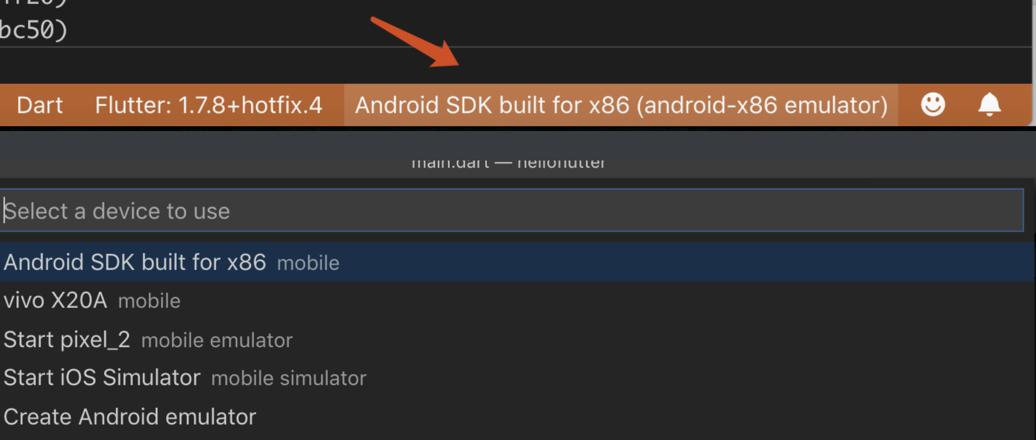
Task: Open notifications with the bell icon
Action: click(989, 104)
